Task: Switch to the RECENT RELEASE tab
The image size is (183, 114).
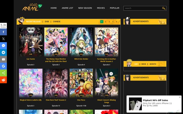Action: 33,22
